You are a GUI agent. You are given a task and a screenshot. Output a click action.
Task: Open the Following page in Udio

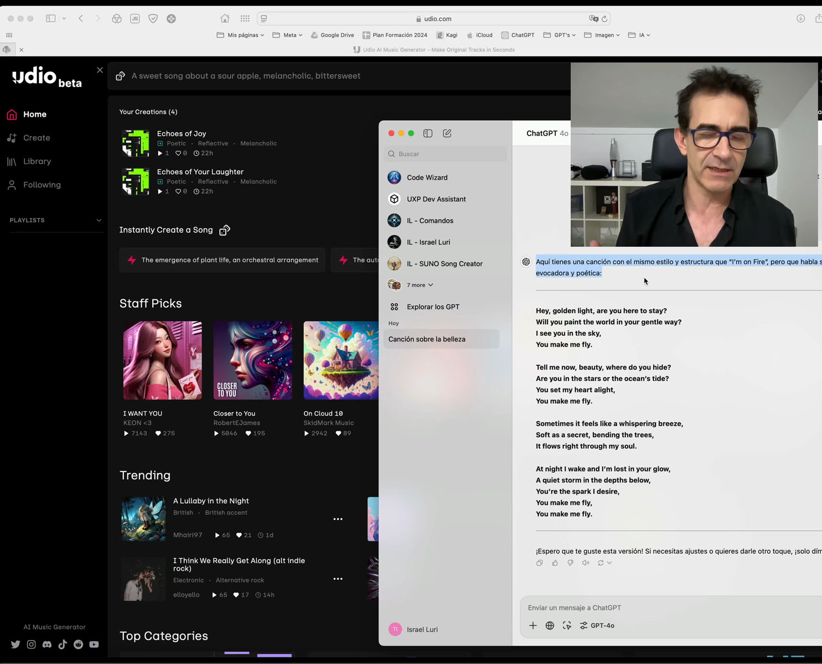pos(34,185)
